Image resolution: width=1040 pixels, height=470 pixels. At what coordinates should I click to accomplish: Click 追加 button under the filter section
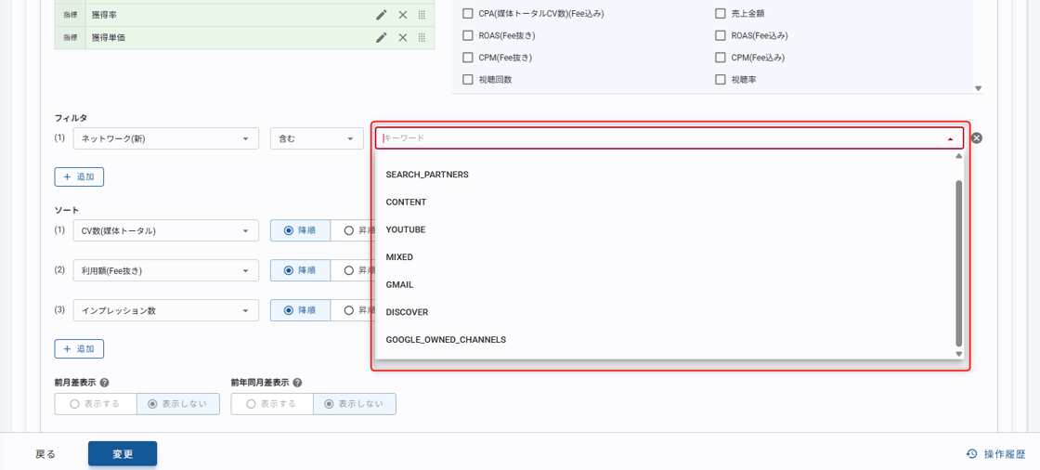tap(79, 176)
